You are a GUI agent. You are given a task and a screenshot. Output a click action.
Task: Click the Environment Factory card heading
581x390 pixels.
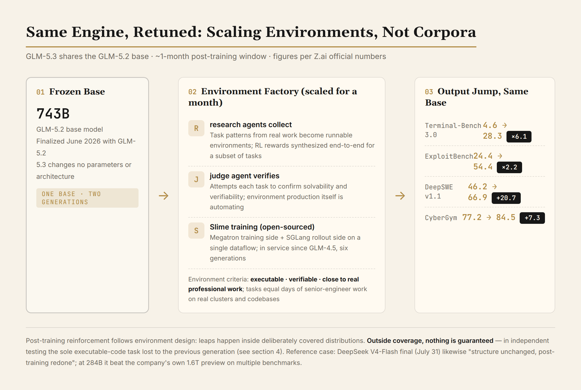(x=272, y=97)
